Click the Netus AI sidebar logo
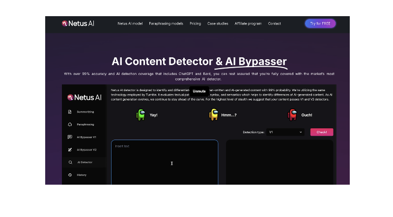Image resolution: width=393 pixels, height=217 pixels. pos(84,97)
